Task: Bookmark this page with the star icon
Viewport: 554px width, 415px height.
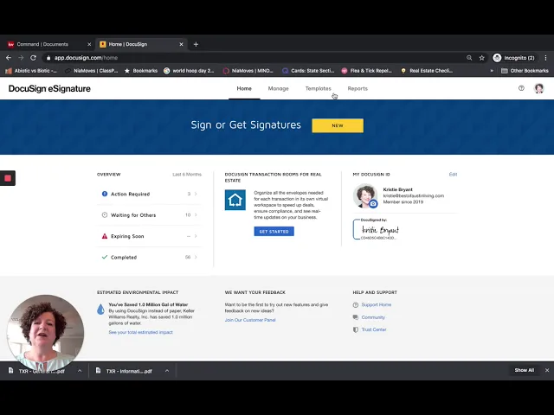Action: pos(481,58)
